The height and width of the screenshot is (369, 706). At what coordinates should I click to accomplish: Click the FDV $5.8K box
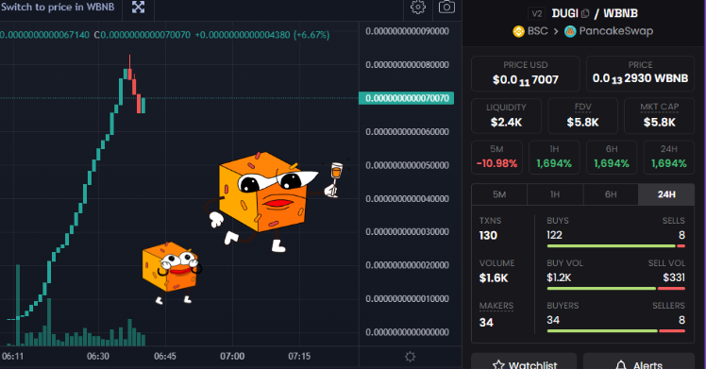(x=582, y=116)
